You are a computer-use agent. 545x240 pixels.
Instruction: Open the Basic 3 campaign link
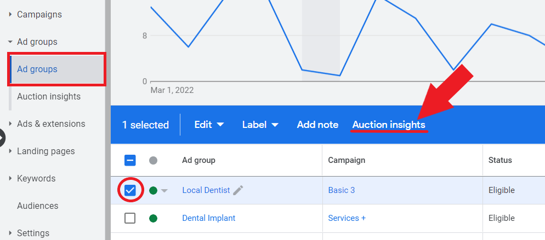coord(342,190)
